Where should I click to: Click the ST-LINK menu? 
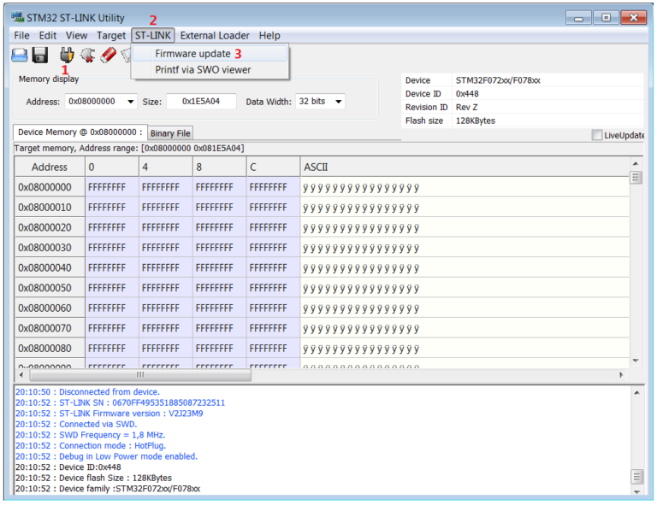(x=153, y=36)
